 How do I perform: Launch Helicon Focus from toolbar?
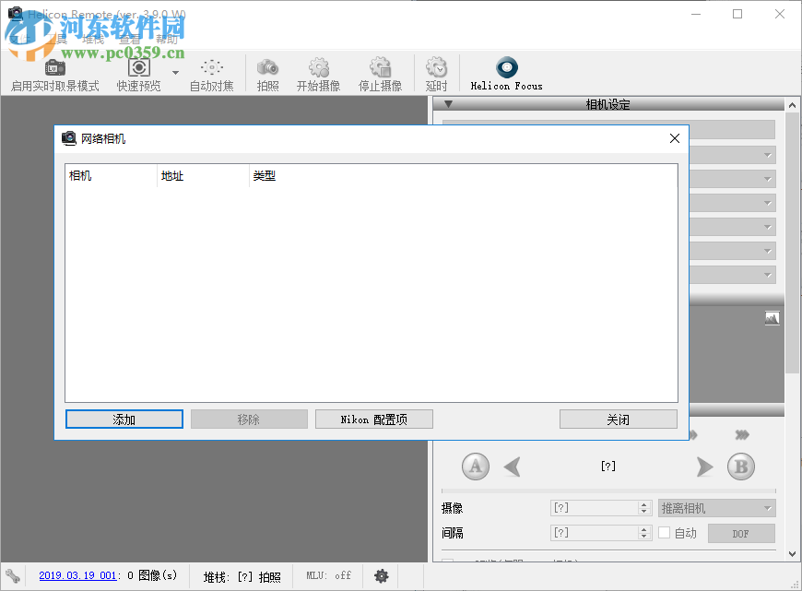point(505,74)
